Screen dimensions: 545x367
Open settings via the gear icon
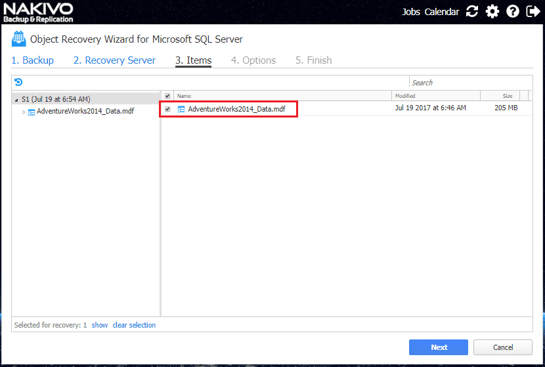[x=492, y=12]
